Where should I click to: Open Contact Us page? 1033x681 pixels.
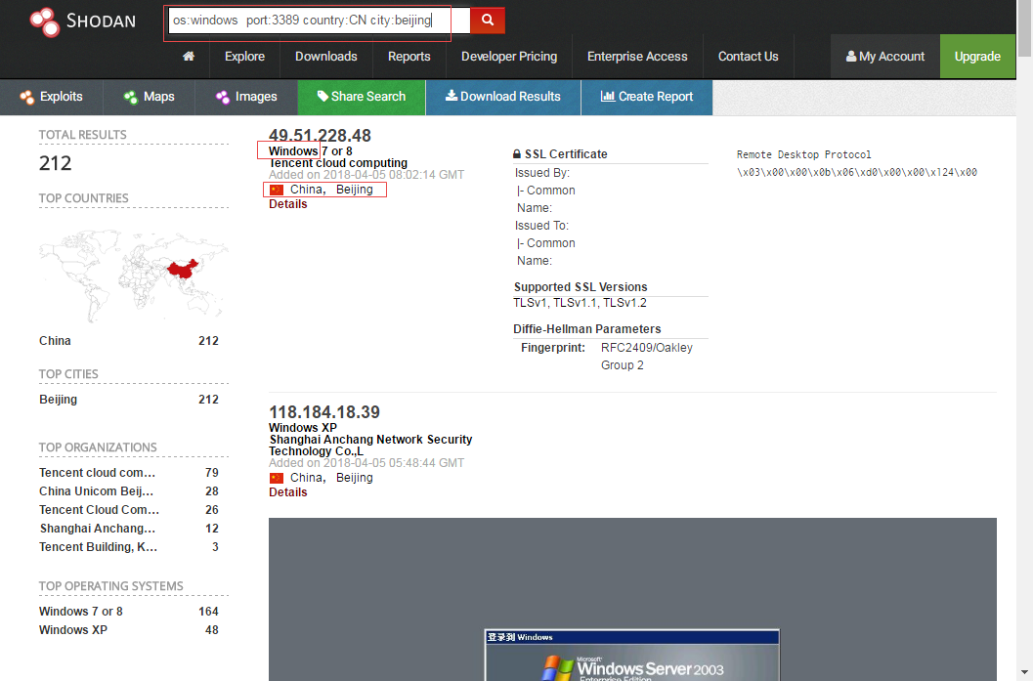tap(748, 57)
